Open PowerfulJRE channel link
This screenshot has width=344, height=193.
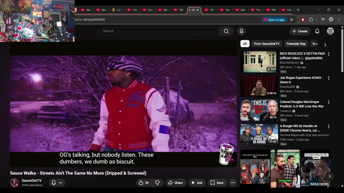click(287, 87)
